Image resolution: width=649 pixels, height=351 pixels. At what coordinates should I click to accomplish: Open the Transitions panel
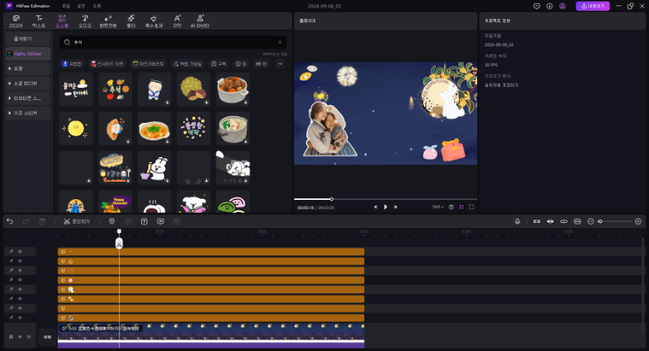107,21
